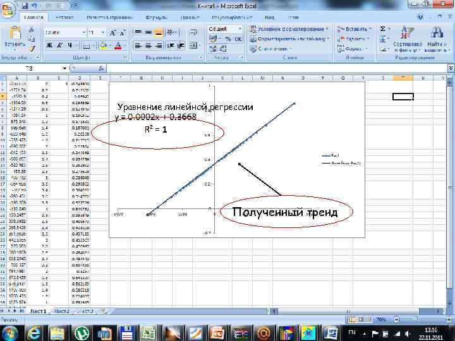Cut the selection with scissors icon
Image resolution: width=455 pixels, height=341 pixels.
32,30
